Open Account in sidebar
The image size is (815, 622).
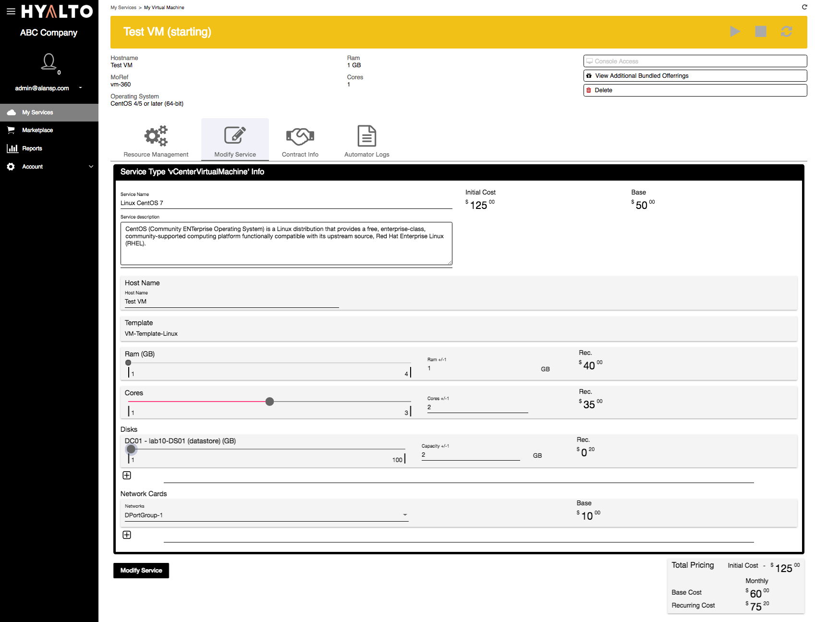[x=49, y=167]
